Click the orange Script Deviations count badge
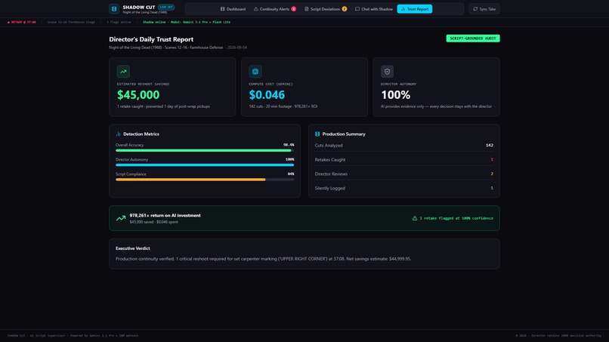Viewport: 609px width, 342px height. pos(344,9)
